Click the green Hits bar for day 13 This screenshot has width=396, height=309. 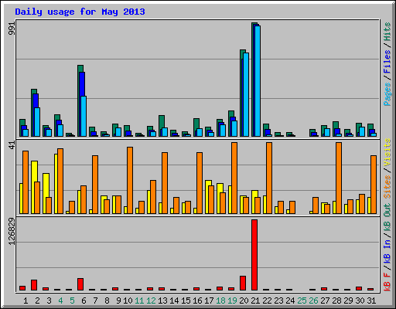[x=162, y=121]
